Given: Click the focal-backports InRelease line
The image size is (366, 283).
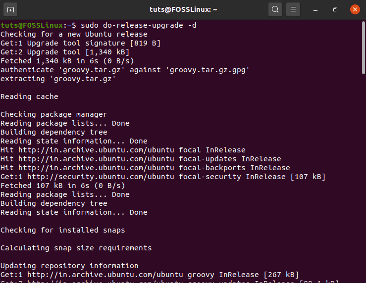Looking at the screenshot, I should pos(145,168).
